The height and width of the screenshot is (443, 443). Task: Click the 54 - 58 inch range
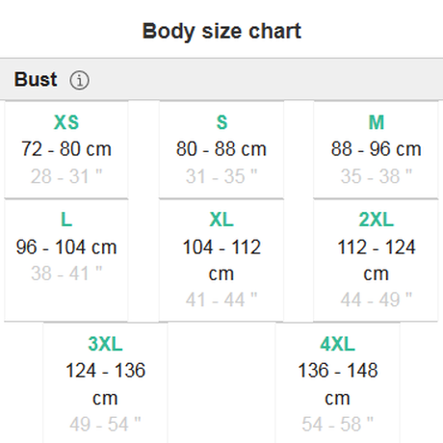coord(338,424)
